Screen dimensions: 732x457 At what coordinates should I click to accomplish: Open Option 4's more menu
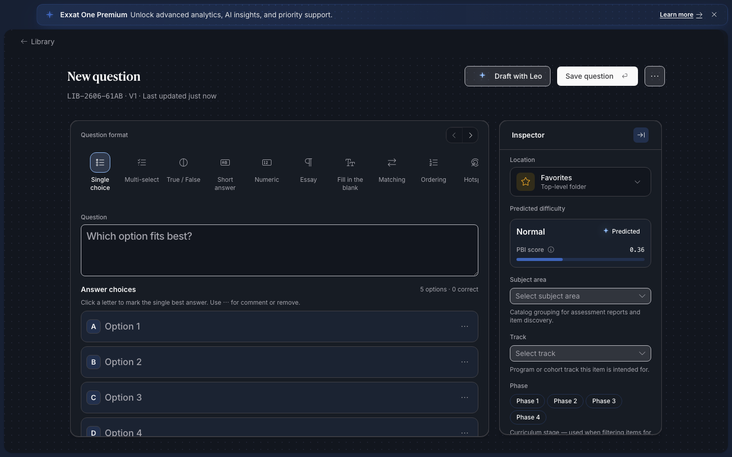(465, 433)
